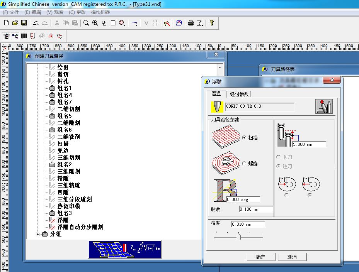Screen dimensions: 359x272
Task: Click the CONIC 60 TR 0.3 tool name field
Action: [x=260, y=106]
